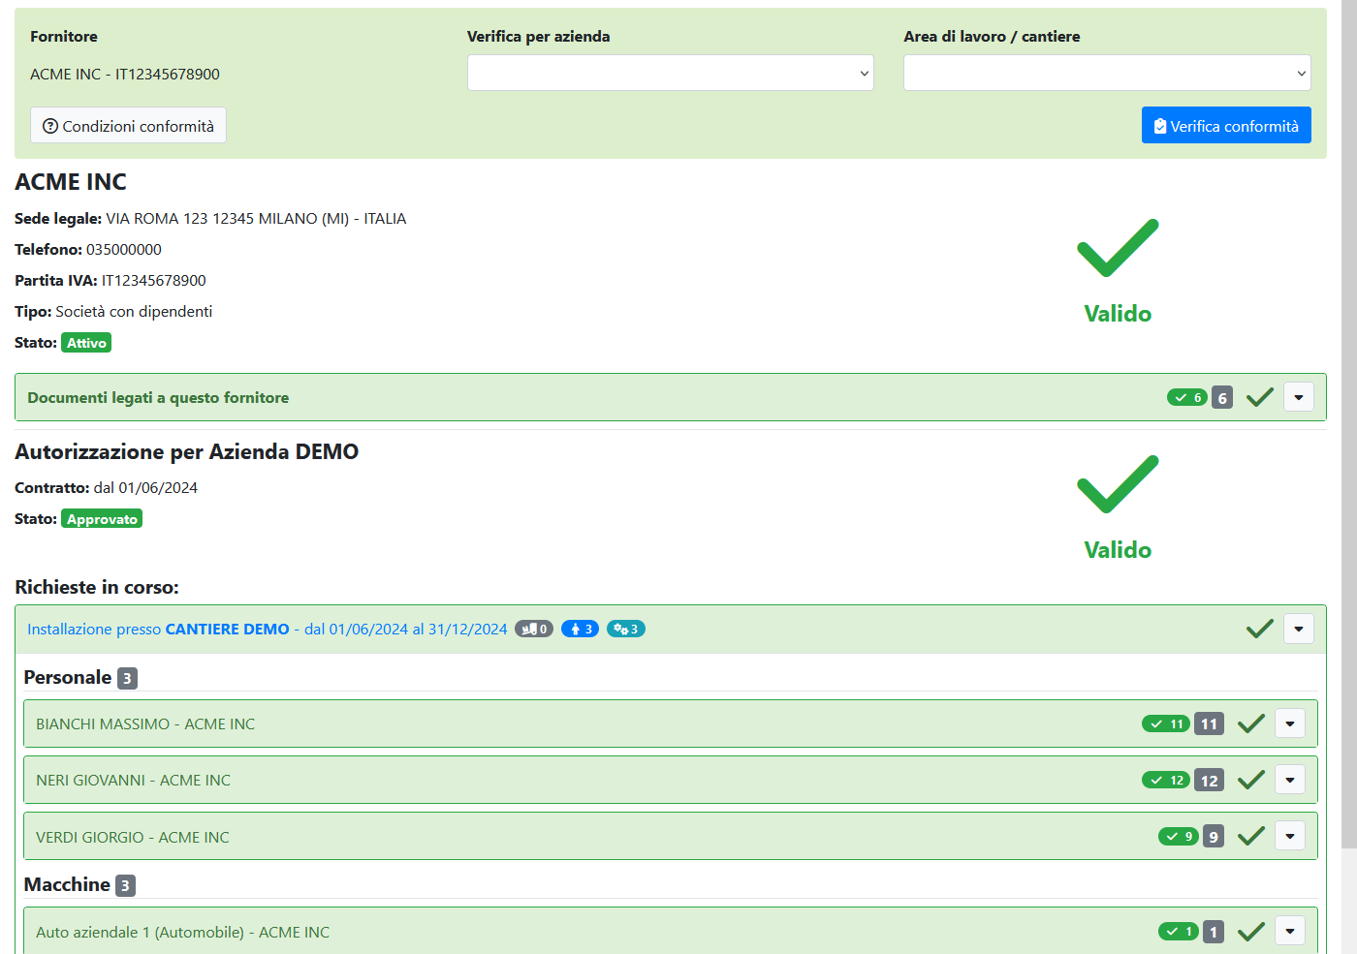Screen dimensions: 1357x954
Task: Open Condizioni conformità help button
Action: 128,126
